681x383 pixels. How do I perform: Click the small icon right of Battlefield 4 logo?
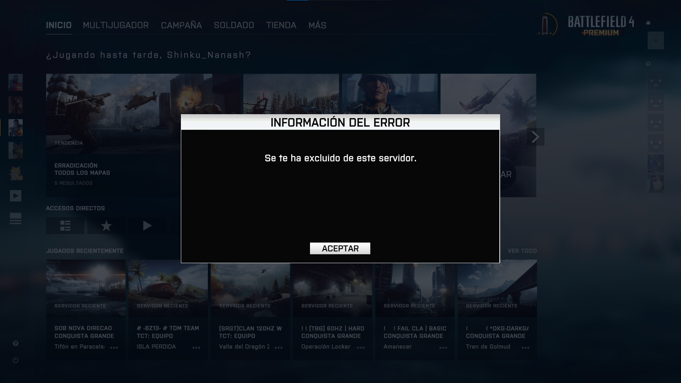pos(648,23)
